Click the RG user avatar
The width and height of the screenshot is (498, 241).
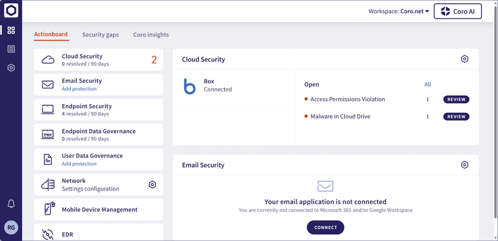pyautogui.click(x=11, y=228)
